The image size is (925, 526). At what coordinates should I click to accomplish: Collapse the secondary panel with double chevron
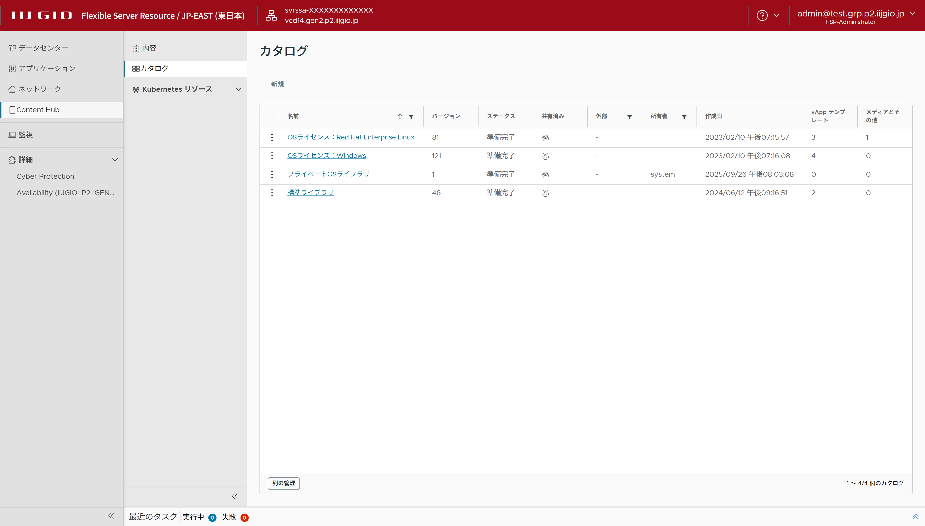point(235,496)
